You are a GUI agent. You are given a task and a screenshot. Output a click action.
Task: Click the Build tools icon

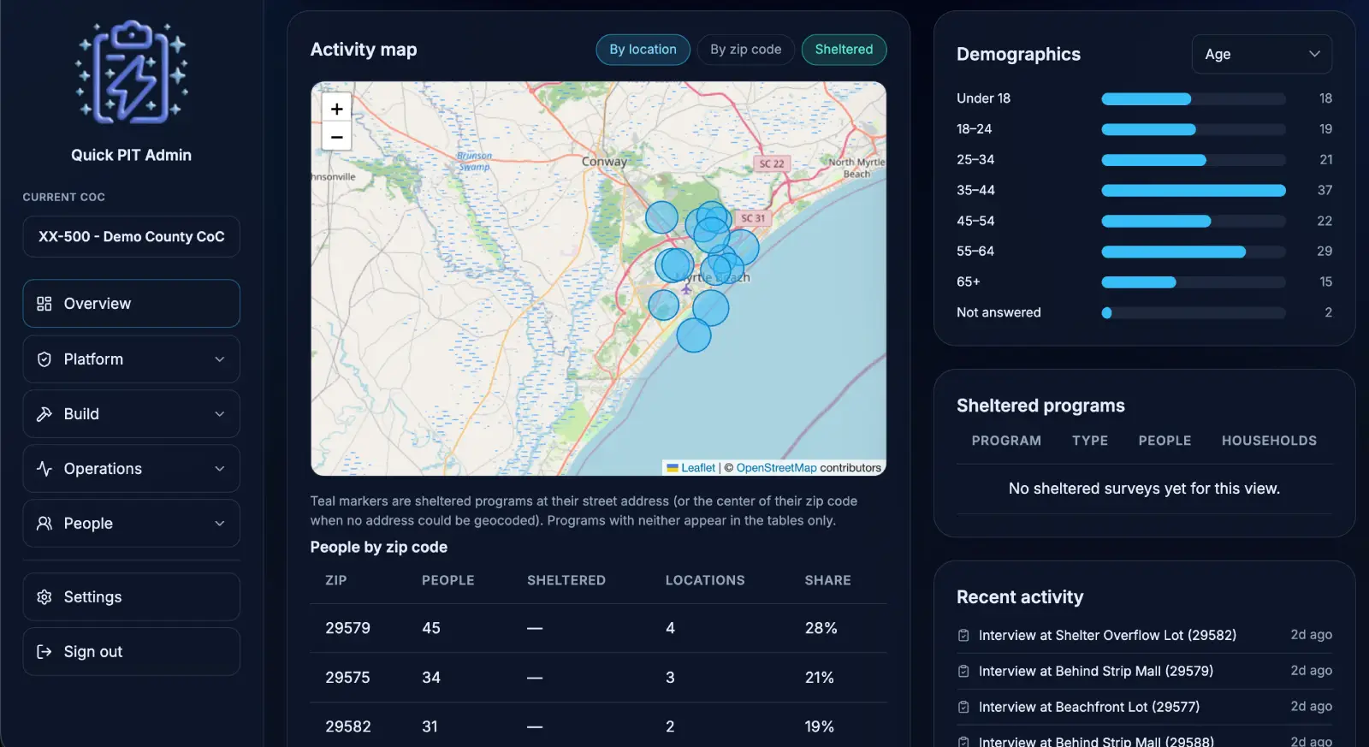click(x=44, y=414)
